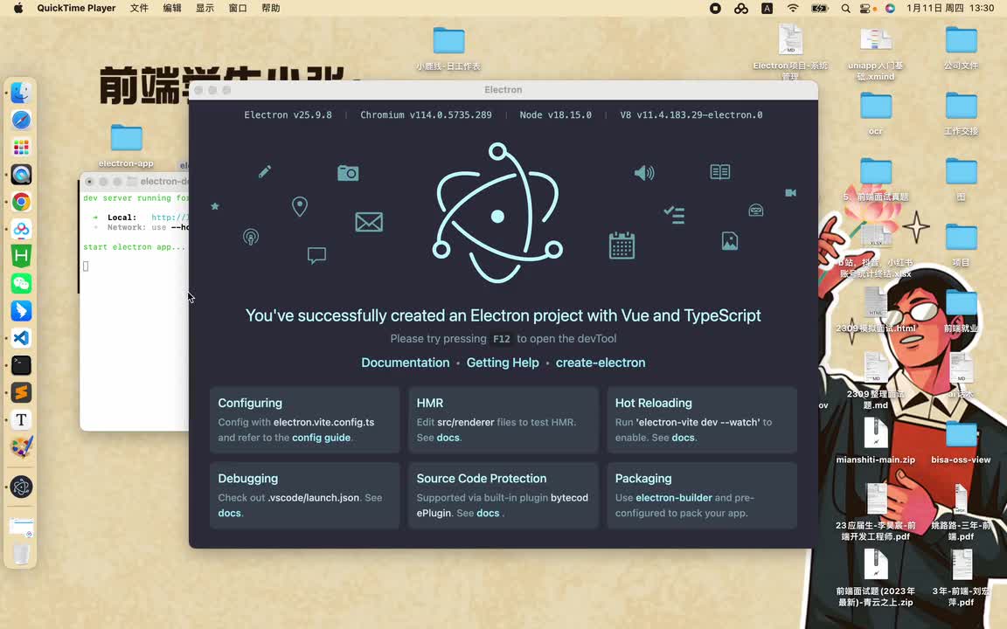This screenshot has height=629, width=1007.
Task: Open Sublime Text from the dock
Action: click(x=21, y=392)
